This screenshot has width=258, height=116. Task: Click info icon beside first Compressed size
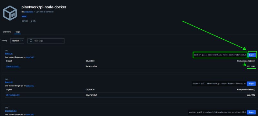click(254, 61)
